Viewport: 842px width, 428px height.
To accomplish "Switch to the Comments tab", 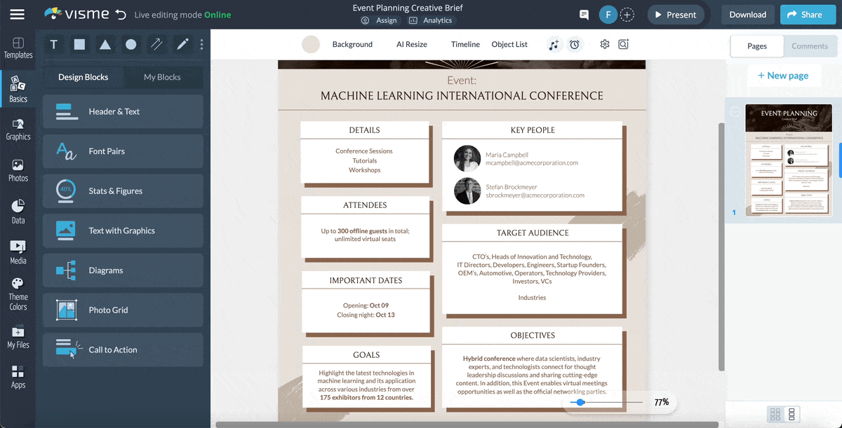I will [x=810, y=46].
